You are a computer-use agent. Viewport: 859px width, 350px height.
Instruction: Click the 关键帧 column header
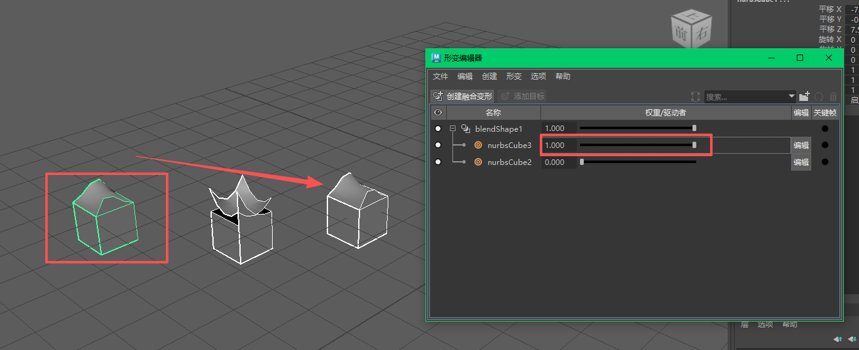825,113
